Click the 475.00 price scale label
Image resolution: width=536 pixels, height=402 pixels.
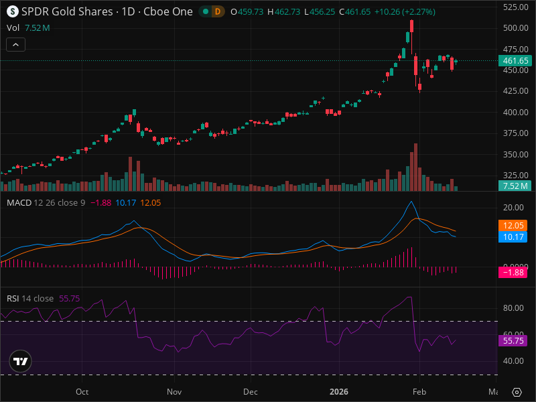[x=516, y=49]
